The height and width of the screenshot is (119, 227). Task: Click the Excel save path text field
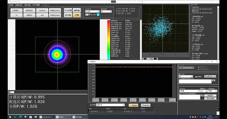(195, 81)
